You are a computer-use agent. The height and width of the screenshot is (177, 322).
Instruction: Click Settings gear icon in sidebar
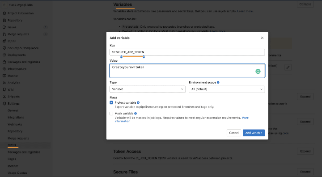click(4, 104)
